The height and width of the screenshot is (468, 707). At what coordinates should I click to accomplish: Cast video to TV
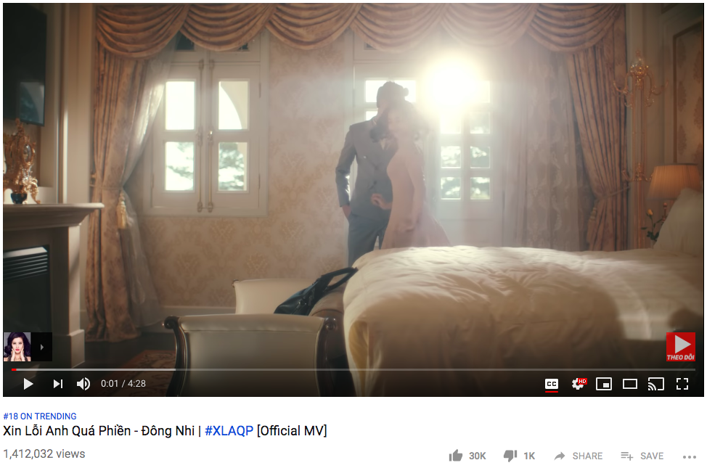point(656,384)
